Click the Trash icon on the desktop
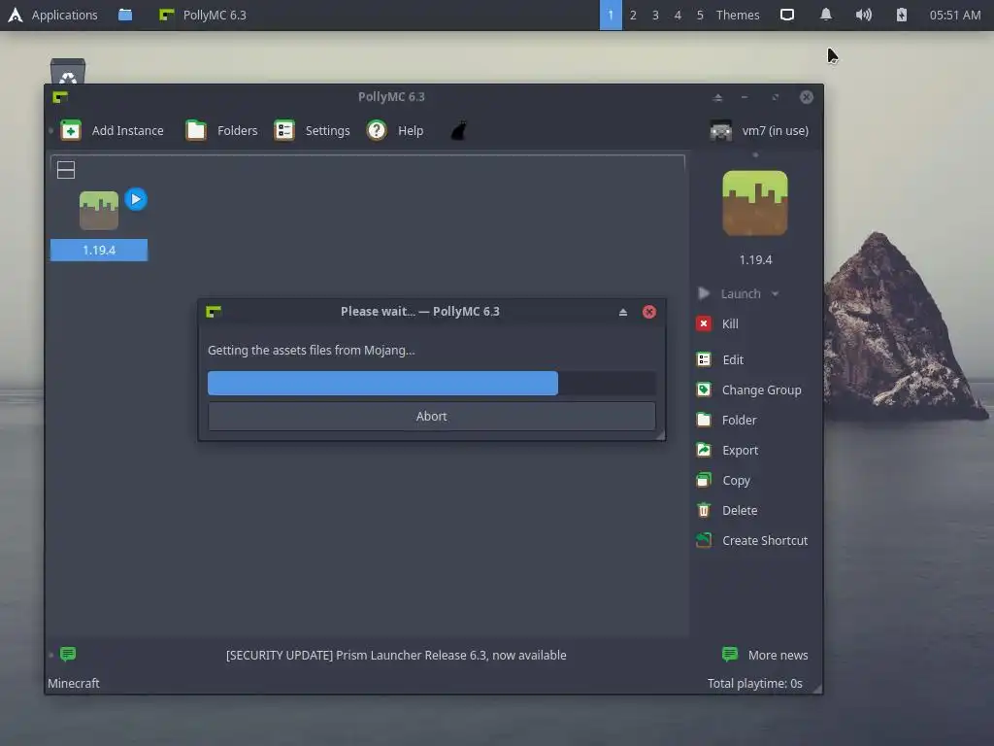994x746 pixels. click(68, 71)
